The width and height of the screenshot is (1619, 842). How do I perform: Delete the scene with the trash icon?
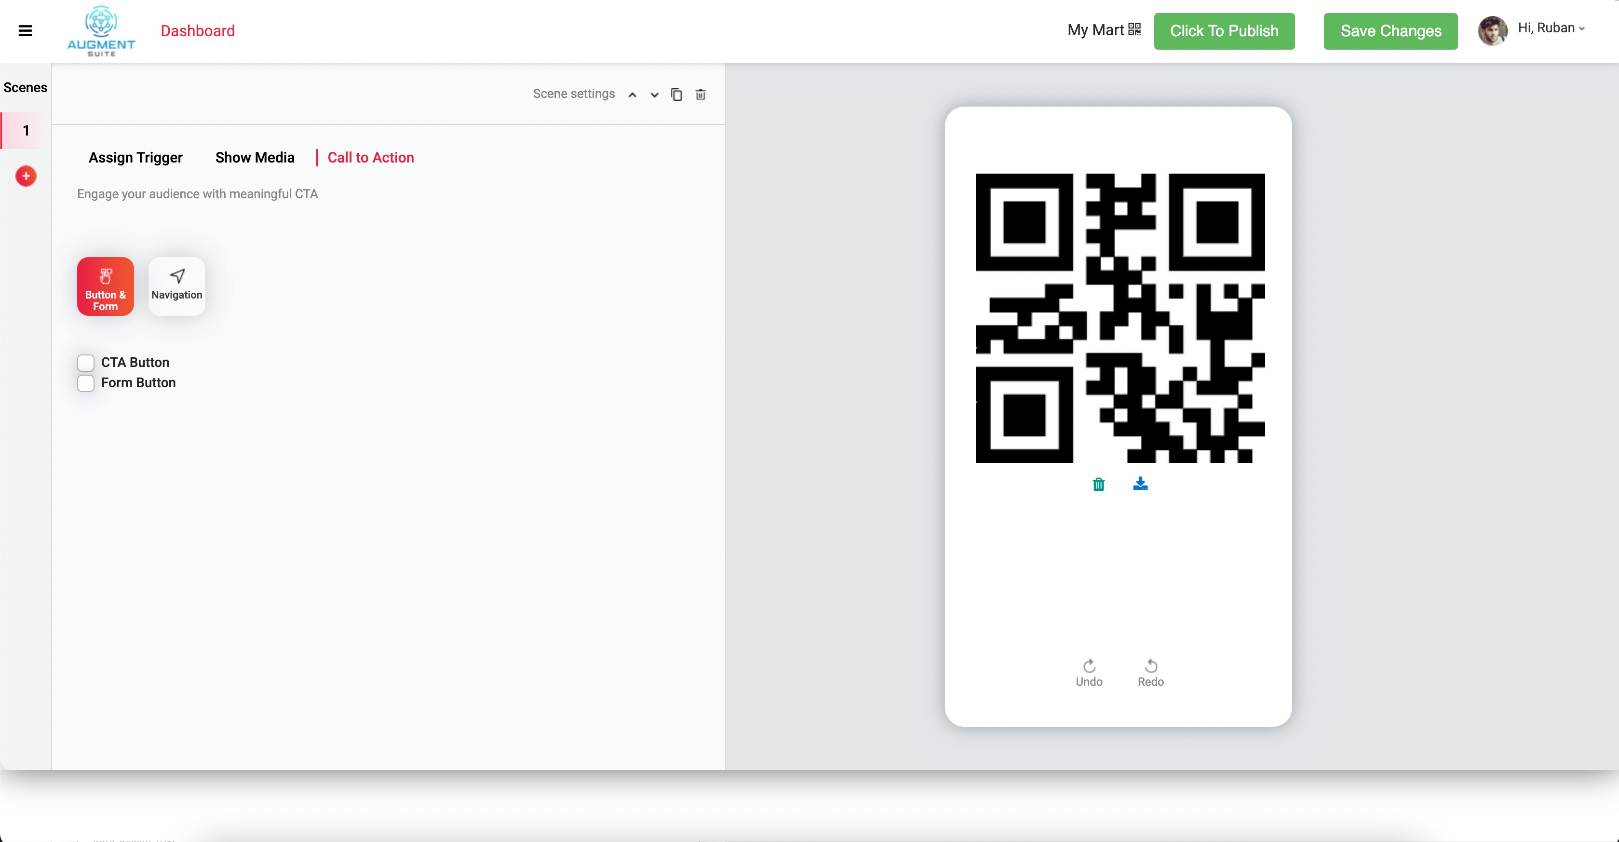[700, 95]
